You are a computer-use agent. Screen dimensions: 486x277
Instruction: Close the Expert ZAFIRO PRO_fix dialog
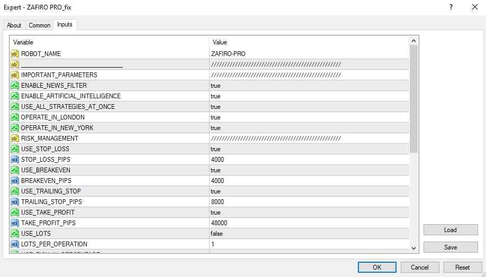474,7
